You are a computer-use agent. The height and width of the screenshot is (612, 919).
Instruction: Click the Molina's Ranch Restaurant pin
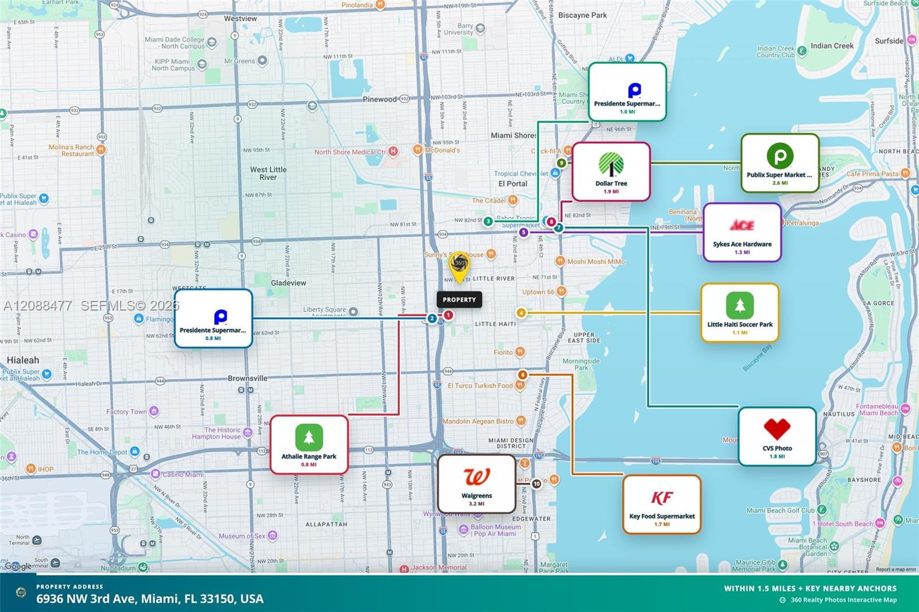pos(101,150)
